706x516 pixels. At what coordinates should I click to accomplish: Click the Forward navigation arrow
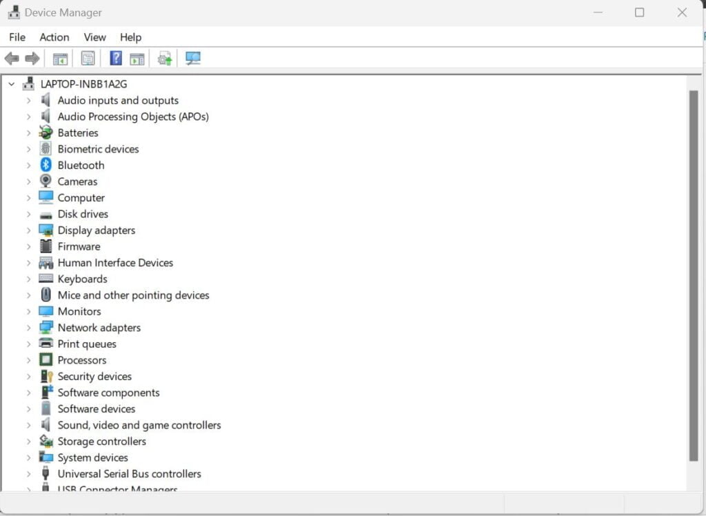point(32,58)
